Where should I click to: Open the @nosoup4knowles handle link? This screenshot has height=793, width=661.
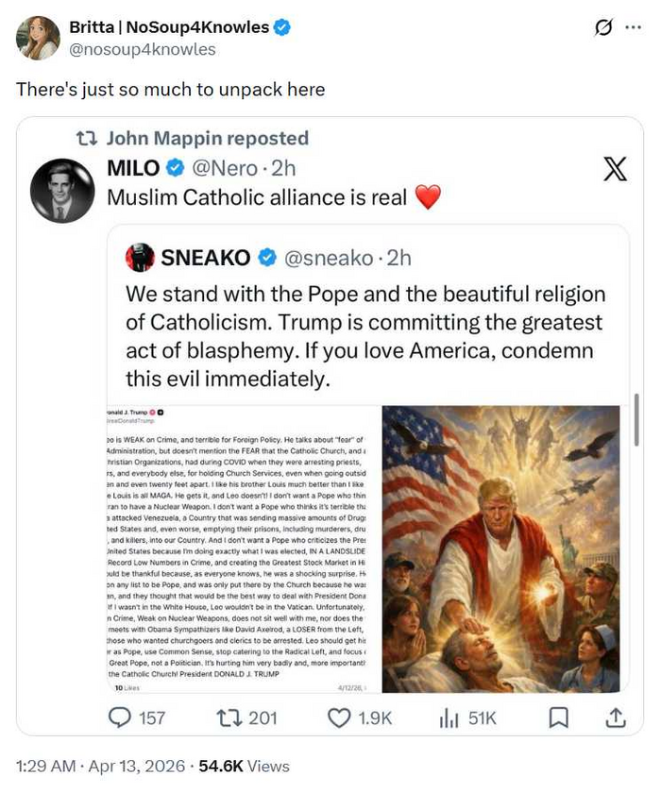(143, 49)
